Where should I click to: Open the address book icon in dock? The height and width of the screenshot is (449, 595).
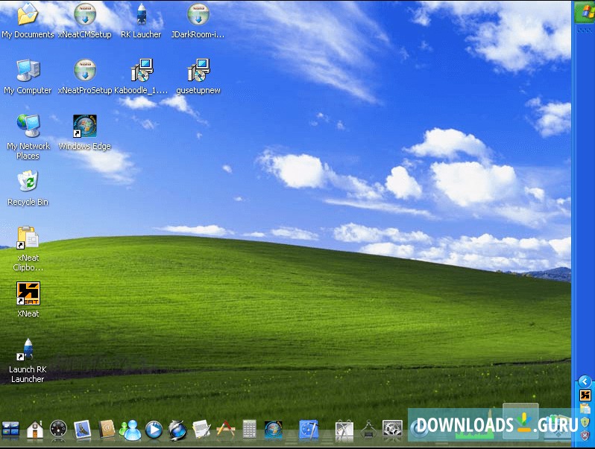(x=107, y=429)
